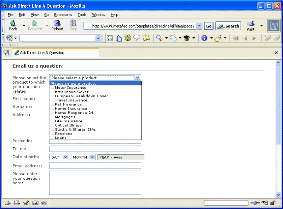
Task: Click the padlock security status icon
Action: tap(272, 203)
